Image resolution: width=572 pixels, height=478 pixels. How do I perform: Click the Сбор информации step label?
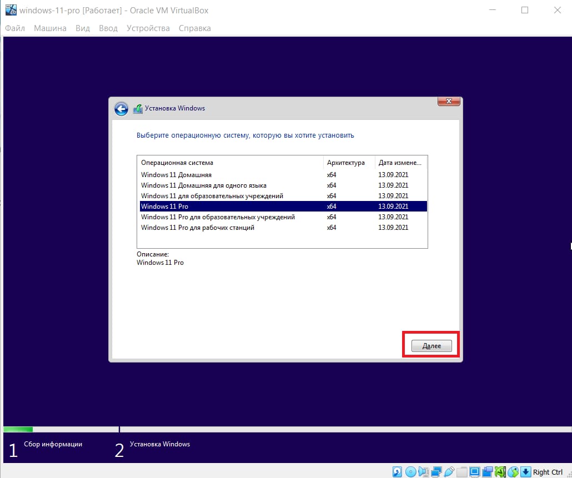pyautogui.click(x=53, y=444)
